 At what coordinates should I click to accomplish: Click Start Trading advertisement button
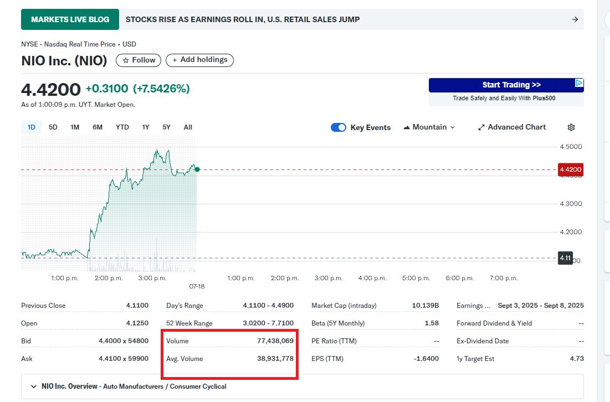tap(506, 85)
